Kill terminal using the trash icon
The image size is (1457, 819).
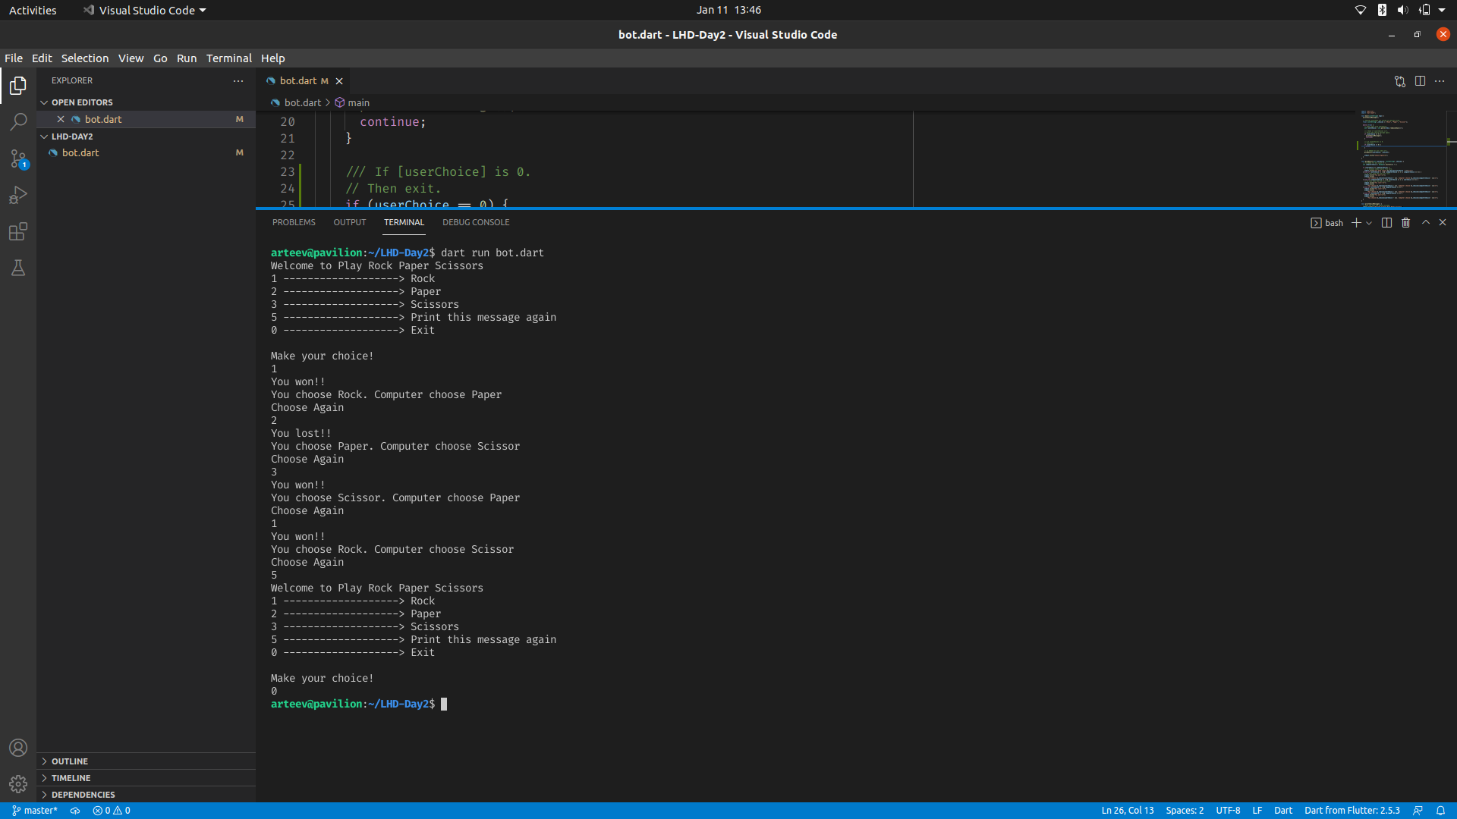tap(1405, 223)
